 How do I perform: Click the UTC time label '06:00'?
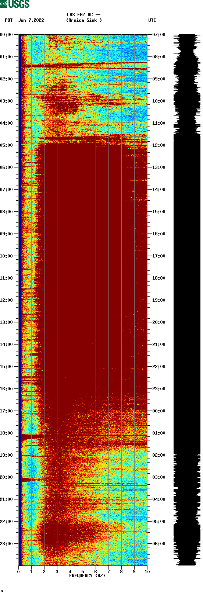click(159, 544)
